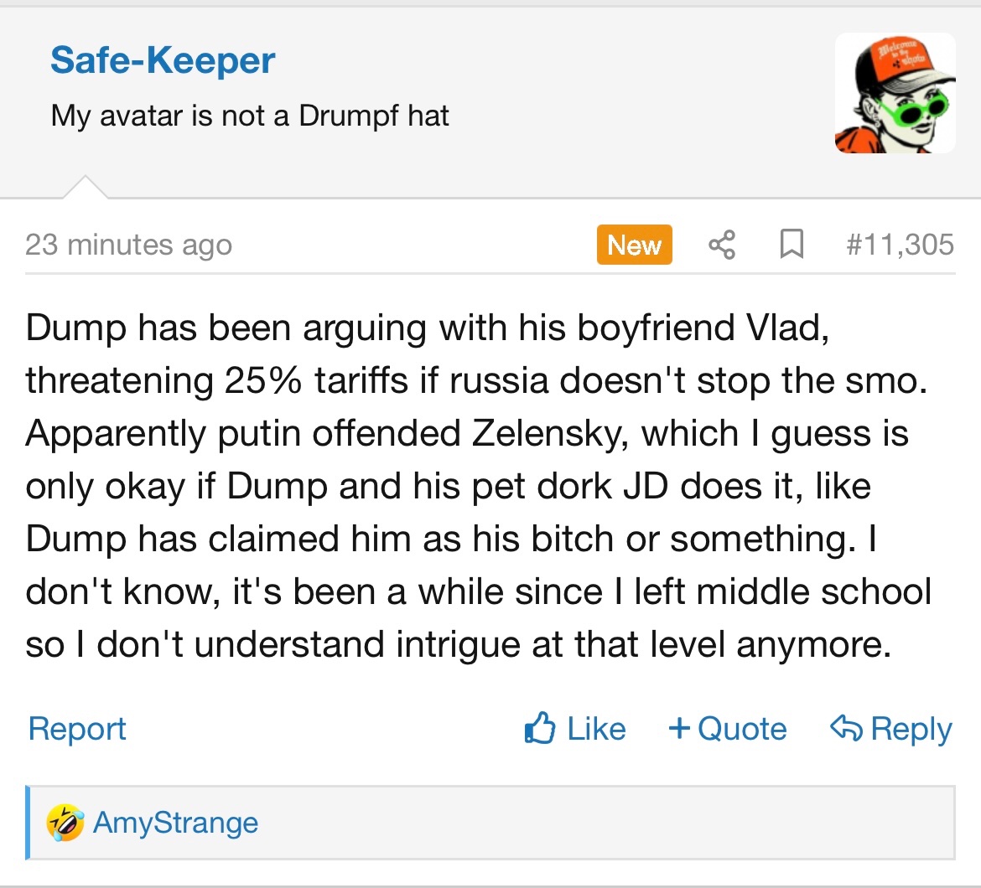The height and width of the screenshot is (888, 981).
Task: Click the share icon on the post
Action: coord(722,245)
